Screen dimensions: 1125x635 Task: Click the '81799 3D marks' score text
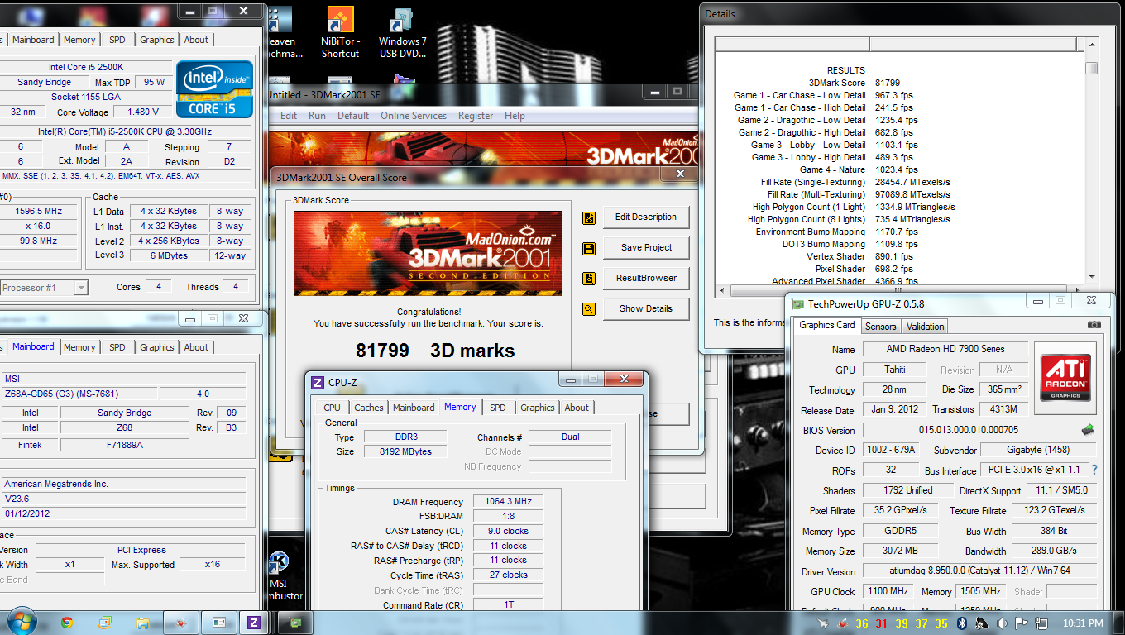click(435, 351)
